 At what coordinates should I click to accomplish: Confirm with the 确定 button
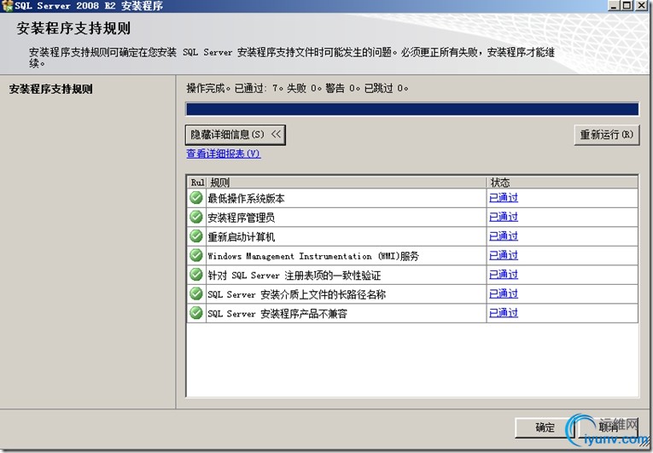545,427
